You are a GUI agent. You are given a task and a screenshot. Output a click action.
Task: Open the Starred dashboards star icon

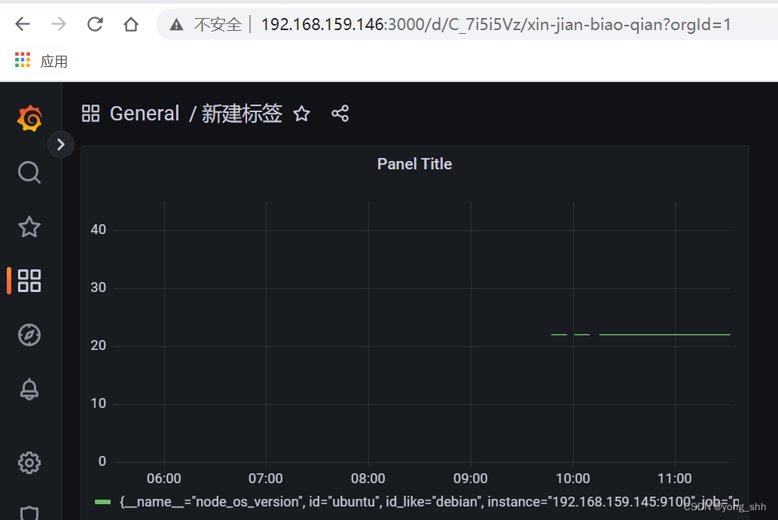[x=29, y=227]
